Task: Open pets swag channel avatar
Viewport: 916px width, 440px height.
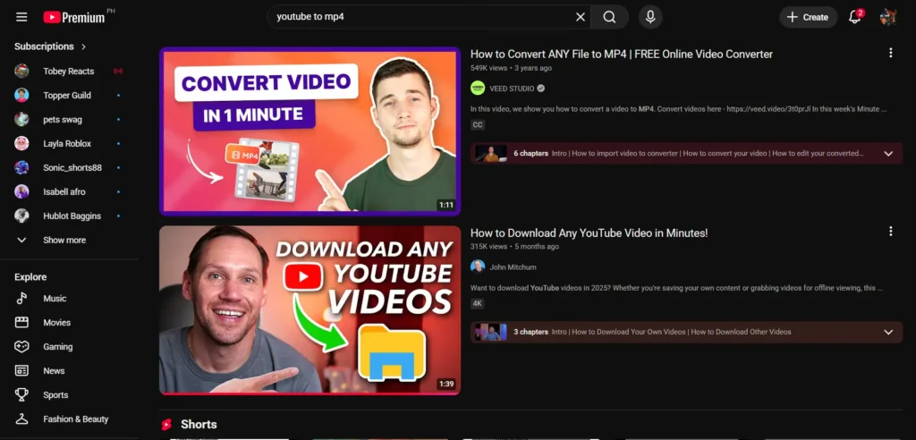Action: tap(21, 119)
